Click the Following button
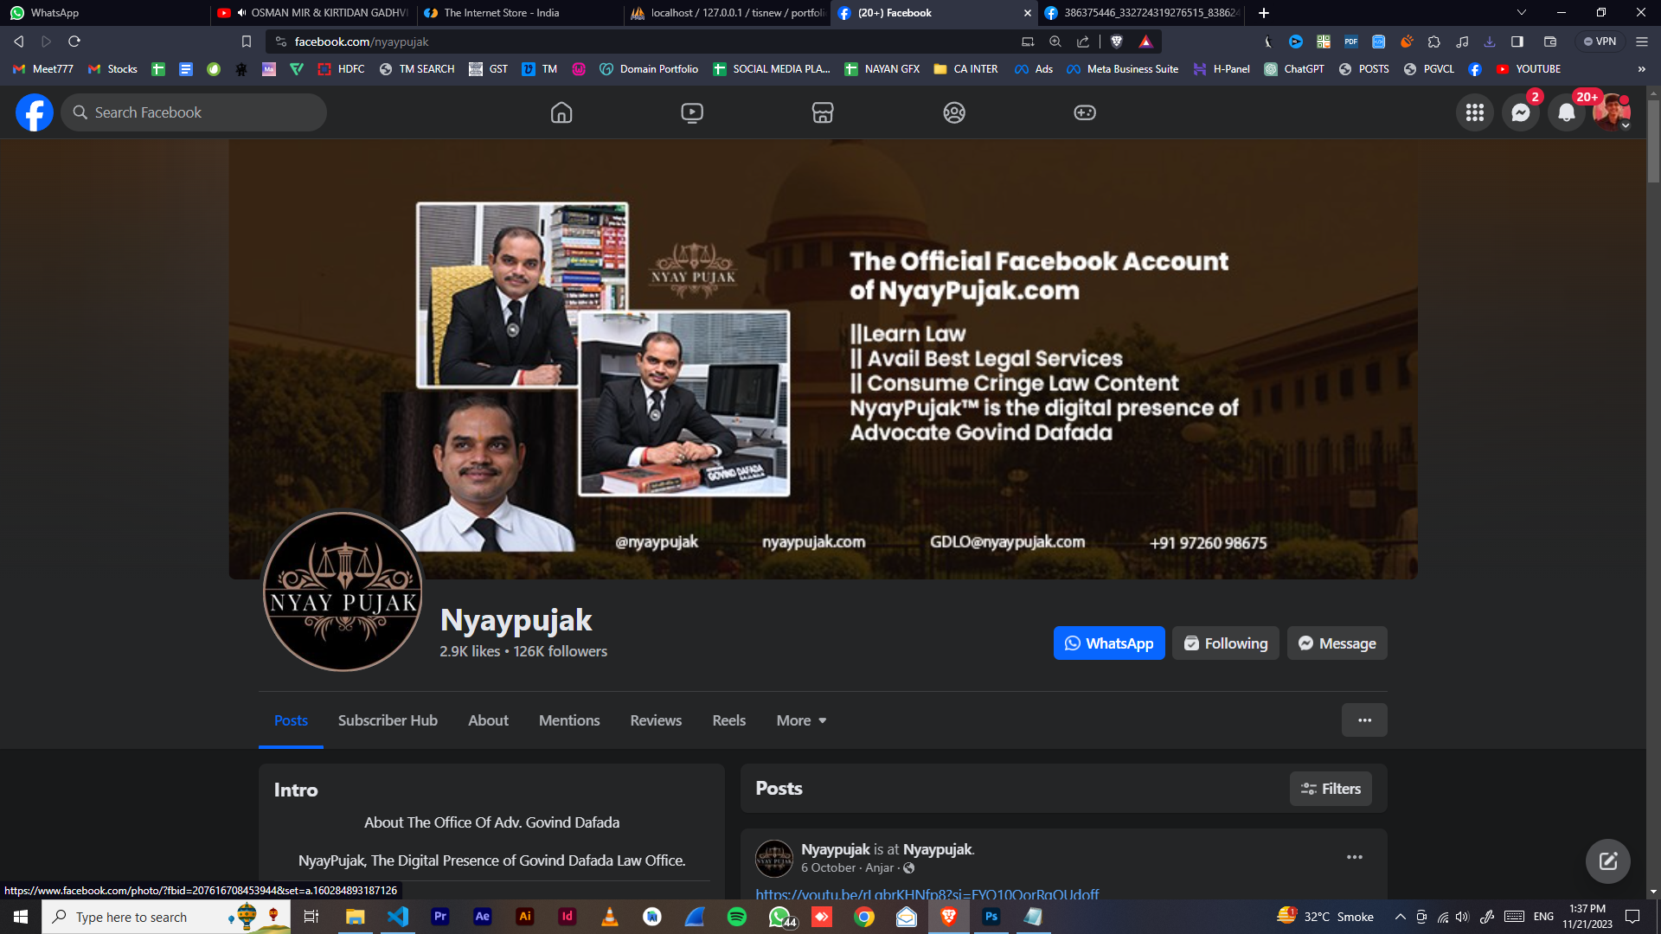This screenshot has width=1661, height=934. tap(1226, 643)
